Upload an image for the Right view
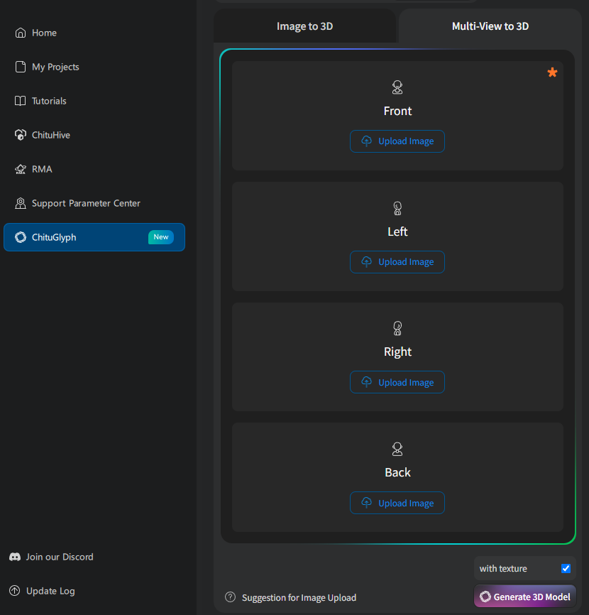Viewport: 589px width, 615px height. [x=397, y=382]
